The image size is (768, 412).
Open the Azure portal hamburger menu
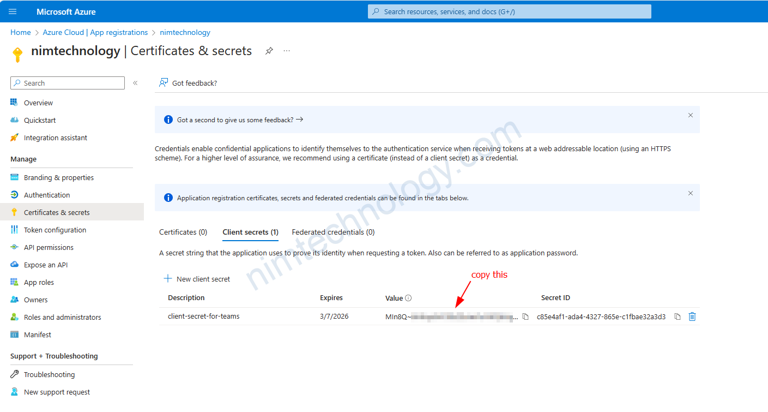[x=13, y=11]
